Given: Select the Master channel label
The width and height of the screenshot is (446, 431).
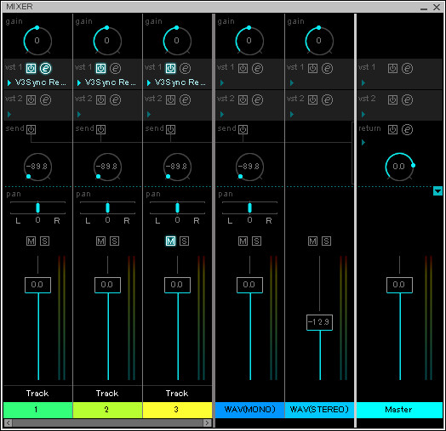Looking at the screenshot, I should pos(399,410).
